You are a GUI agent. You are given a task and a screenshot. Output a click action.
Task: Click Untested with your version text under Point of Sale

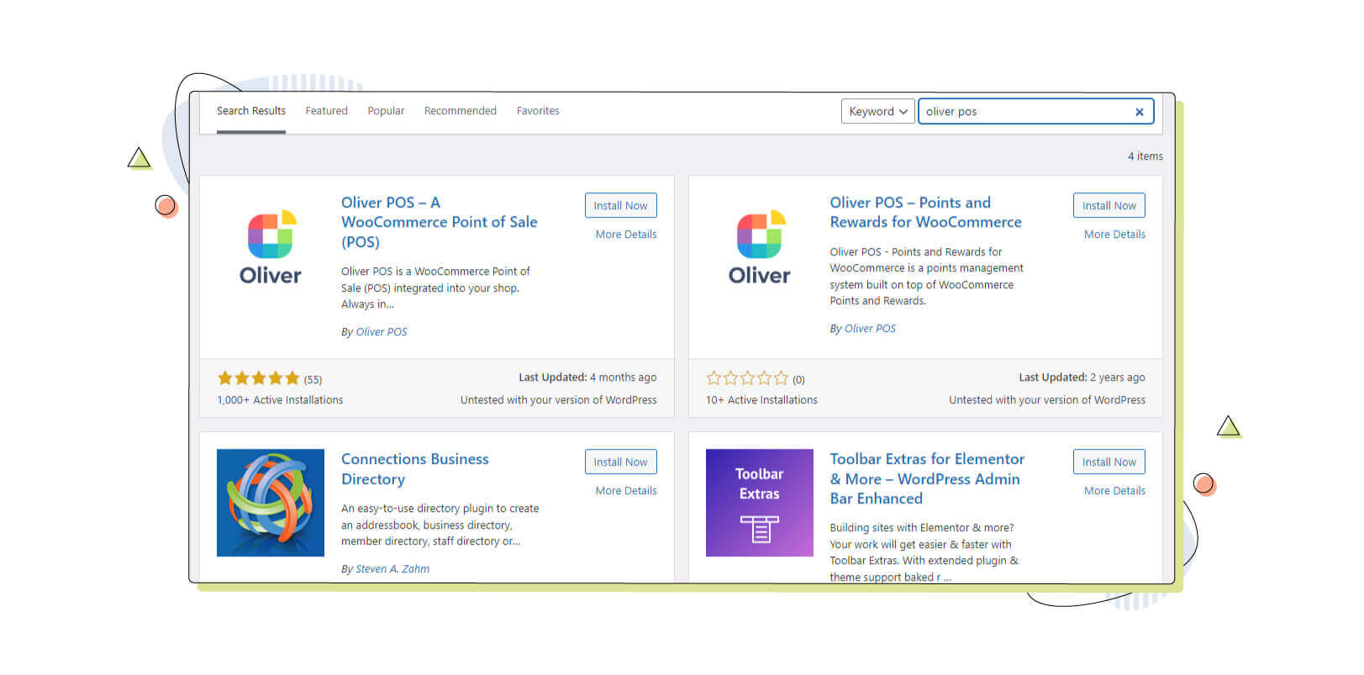558,400
